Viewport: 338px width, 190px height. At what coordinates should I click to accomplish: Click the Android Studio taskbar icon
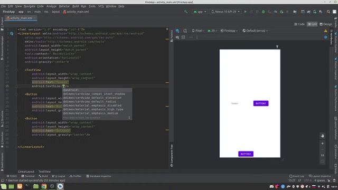pos(60,186)
